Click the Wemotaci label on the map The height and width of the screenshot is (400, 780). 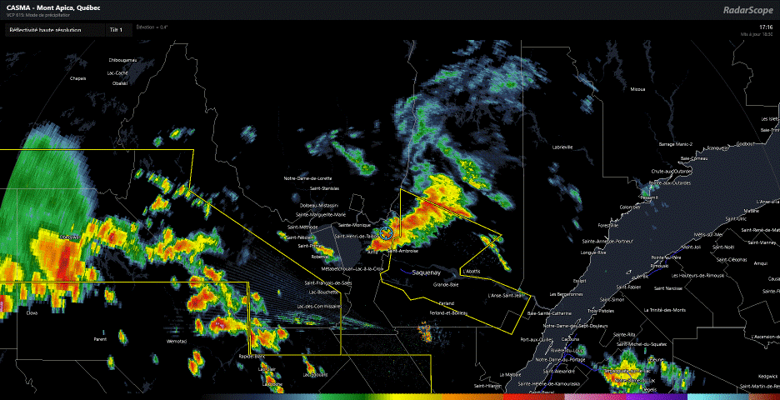177,341
